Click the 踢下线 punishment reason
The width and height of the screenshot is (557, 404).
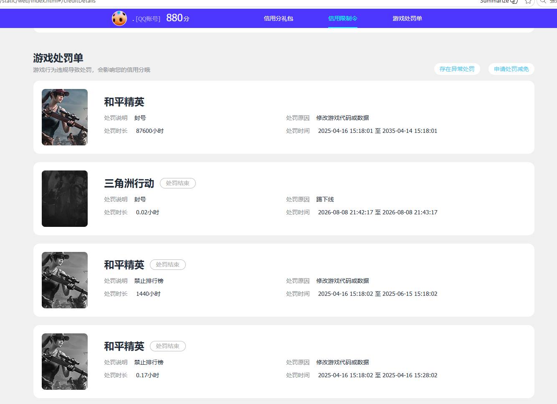point(325,199)
